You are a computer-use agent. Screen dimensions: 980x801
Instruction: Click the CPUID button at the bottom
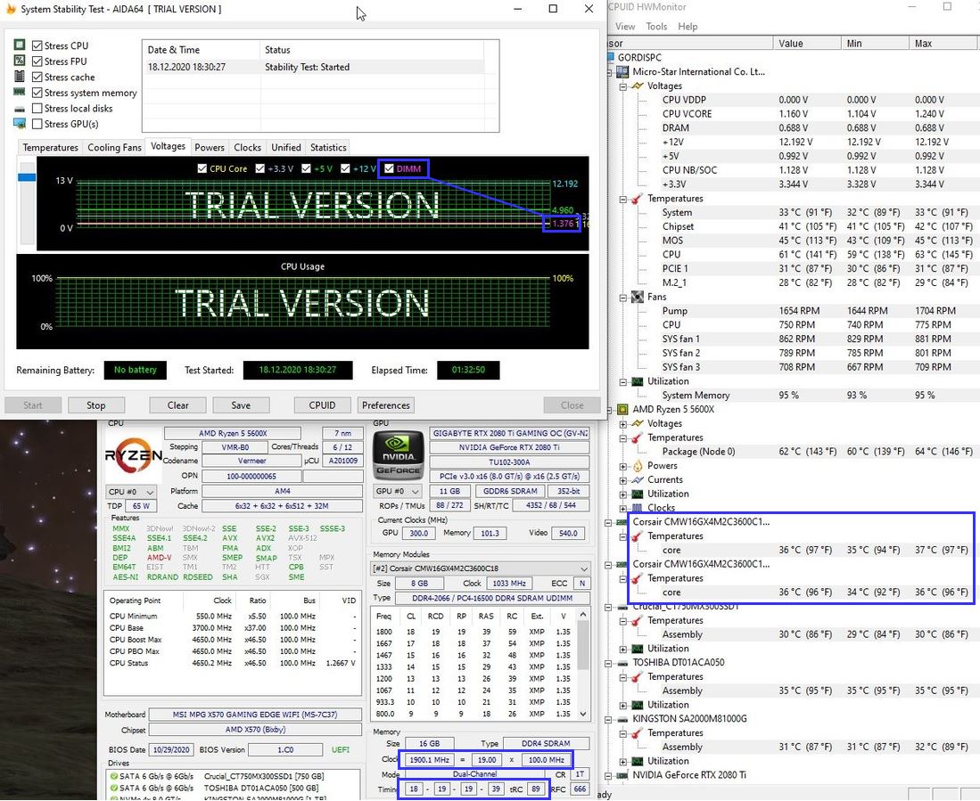click(x=322, y=405)
